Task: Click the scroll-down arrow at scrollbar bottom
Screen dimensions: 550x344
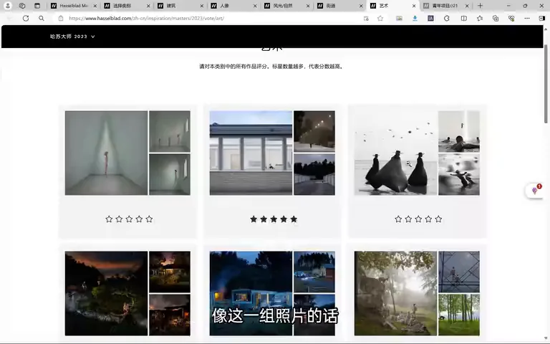Action: pyautogui.click(x=546, y=339)
